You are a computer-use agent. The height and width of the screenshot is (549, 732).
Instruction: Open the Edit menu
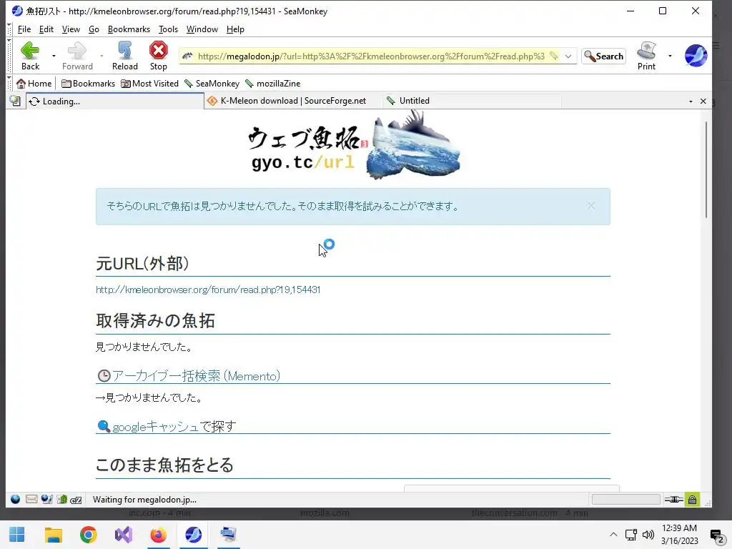46,29
